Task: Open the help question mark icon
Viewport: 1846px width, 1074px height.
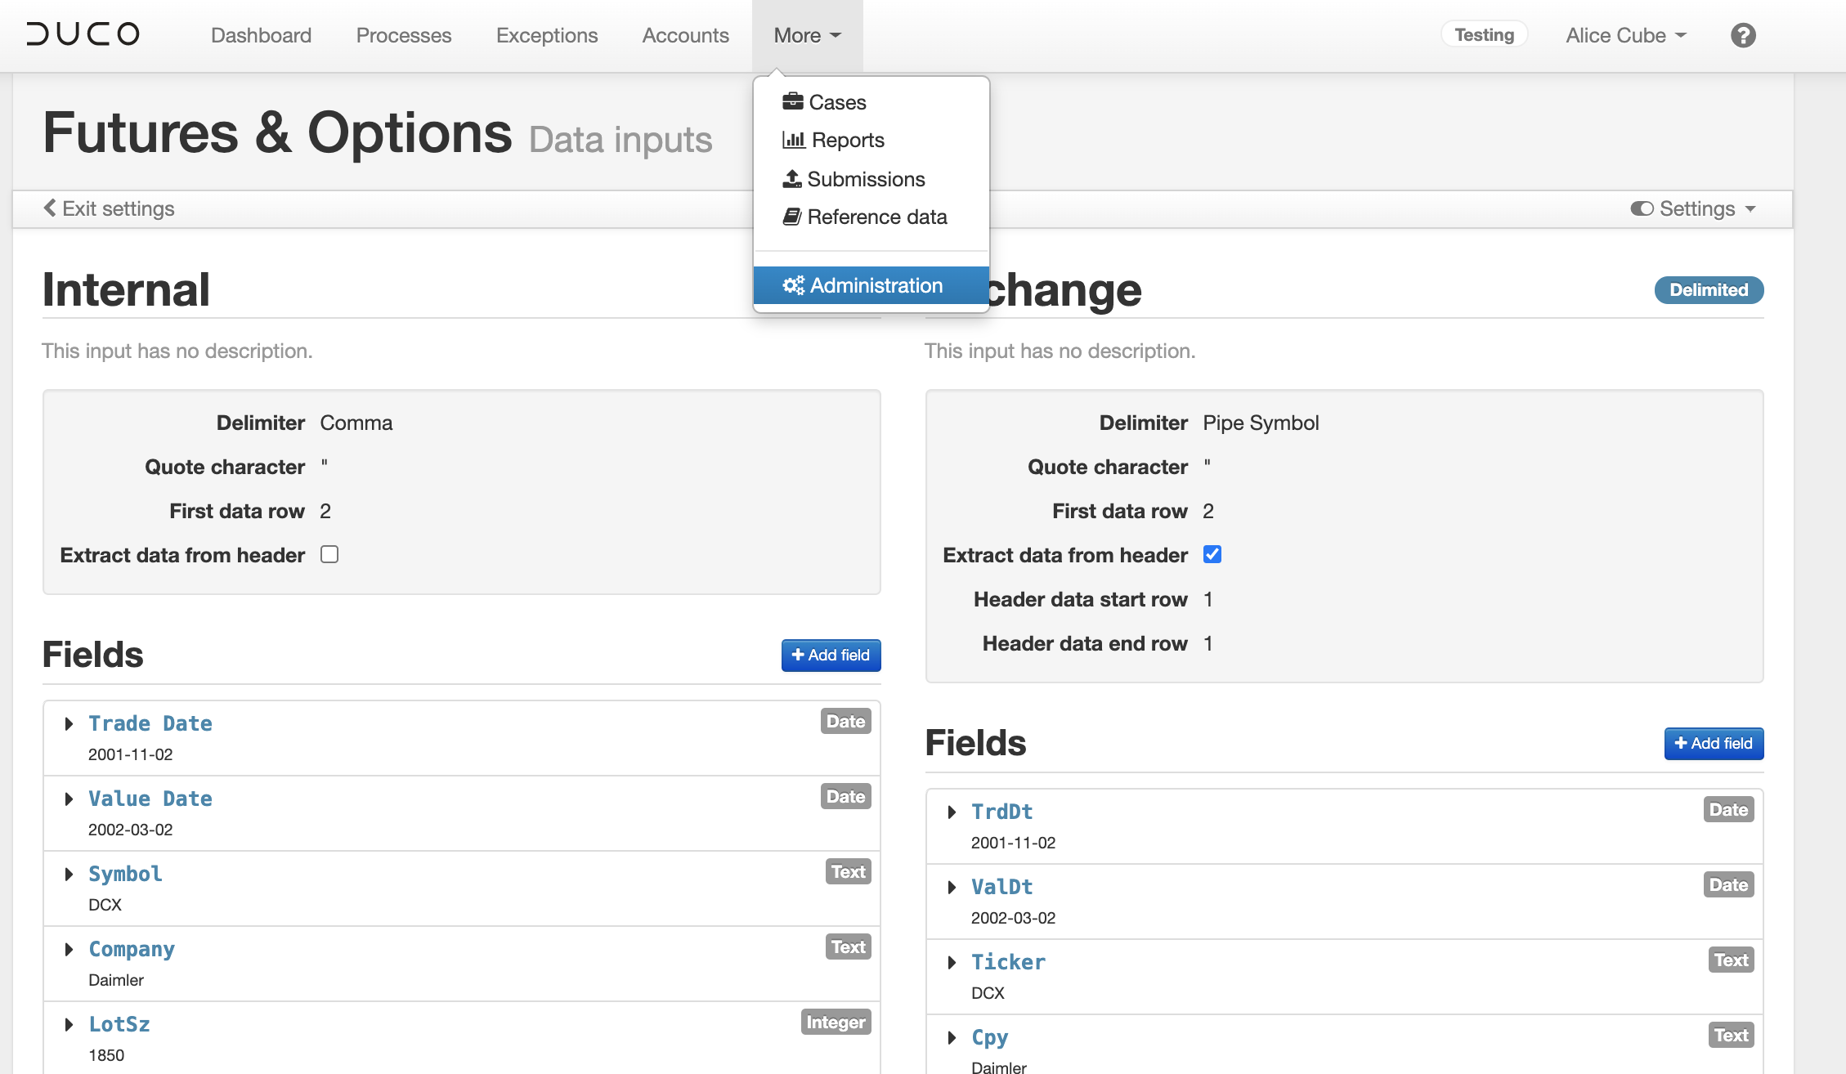Action: (1743, 35)
